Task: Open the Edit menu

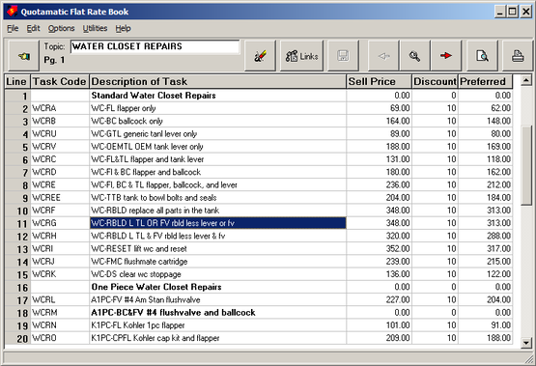Action: [34, 28]
